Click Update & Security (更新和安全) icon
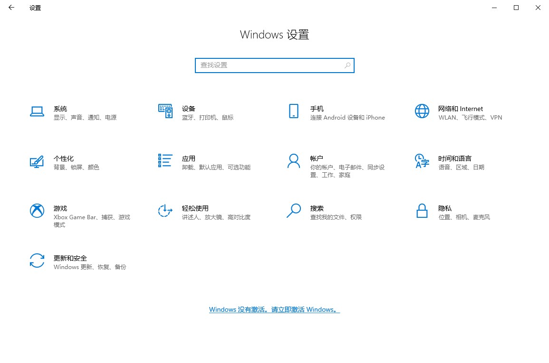 click(37, 261)
